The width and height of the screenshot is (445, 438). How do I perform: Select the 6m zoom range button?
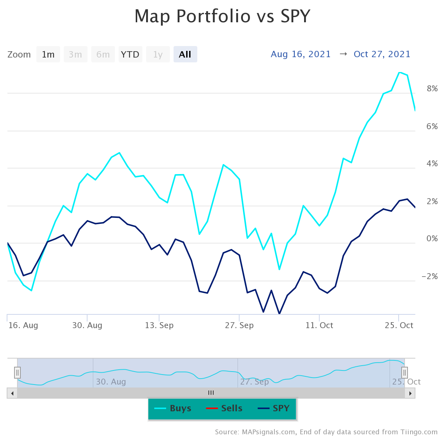(x=103, y=55)
